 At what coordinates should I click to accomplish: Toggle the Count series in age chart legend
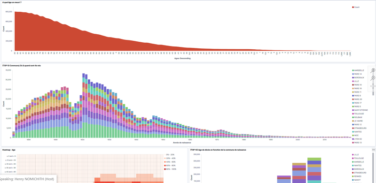[356, 7]
